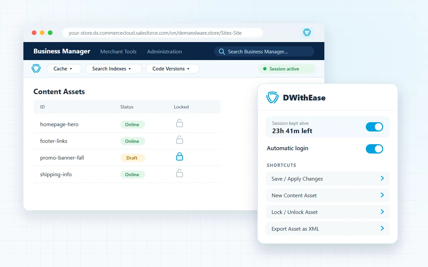
Task: Click the Online badge for homepage-hero
Action: click(x=133, y=124)
